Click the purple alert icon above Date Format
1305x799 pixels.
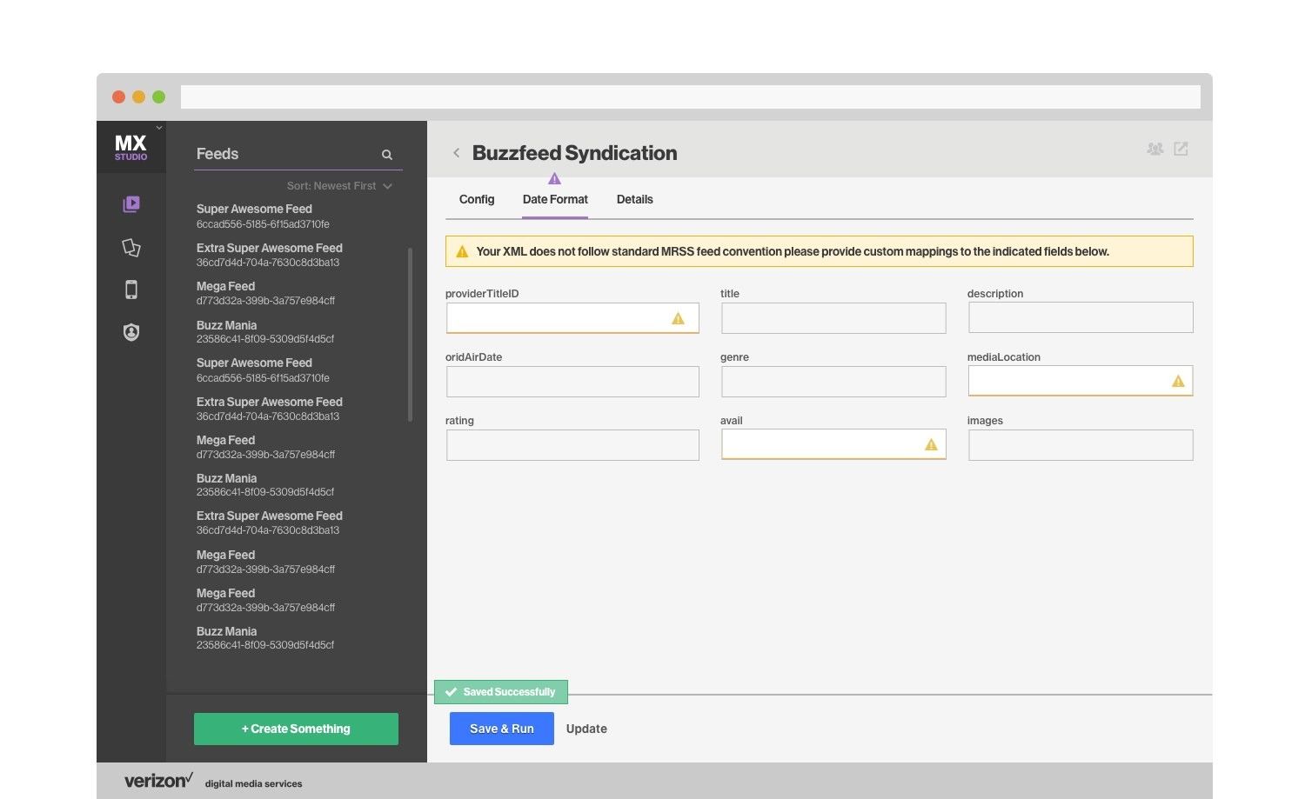(x=554, y=179)
